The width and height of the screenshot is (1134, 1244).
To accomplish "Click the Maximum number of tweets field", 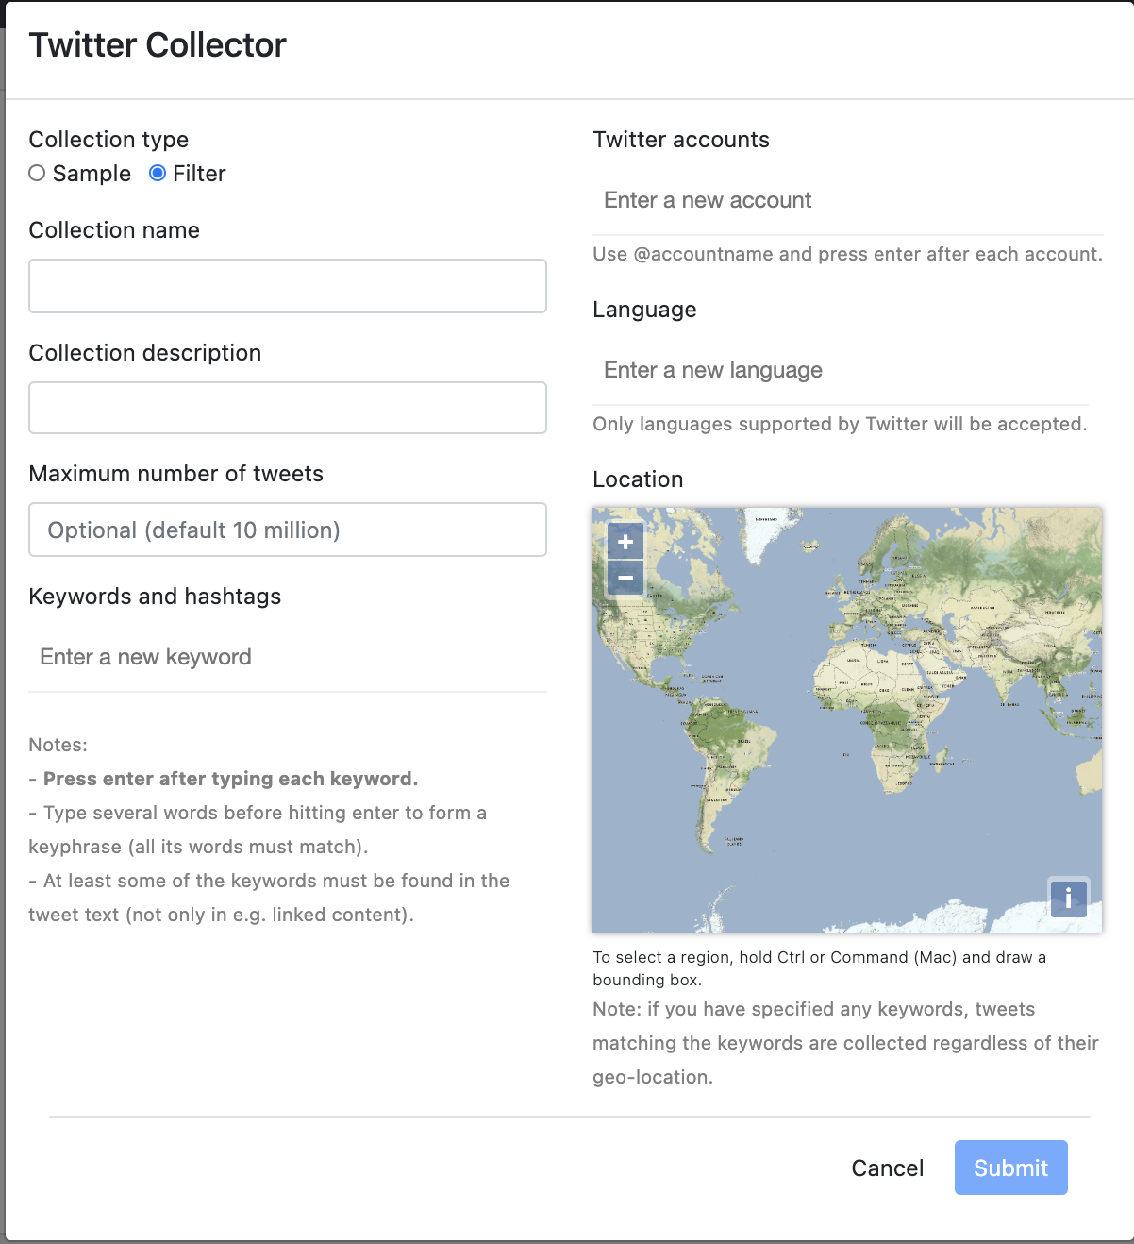I will point(288,530).
